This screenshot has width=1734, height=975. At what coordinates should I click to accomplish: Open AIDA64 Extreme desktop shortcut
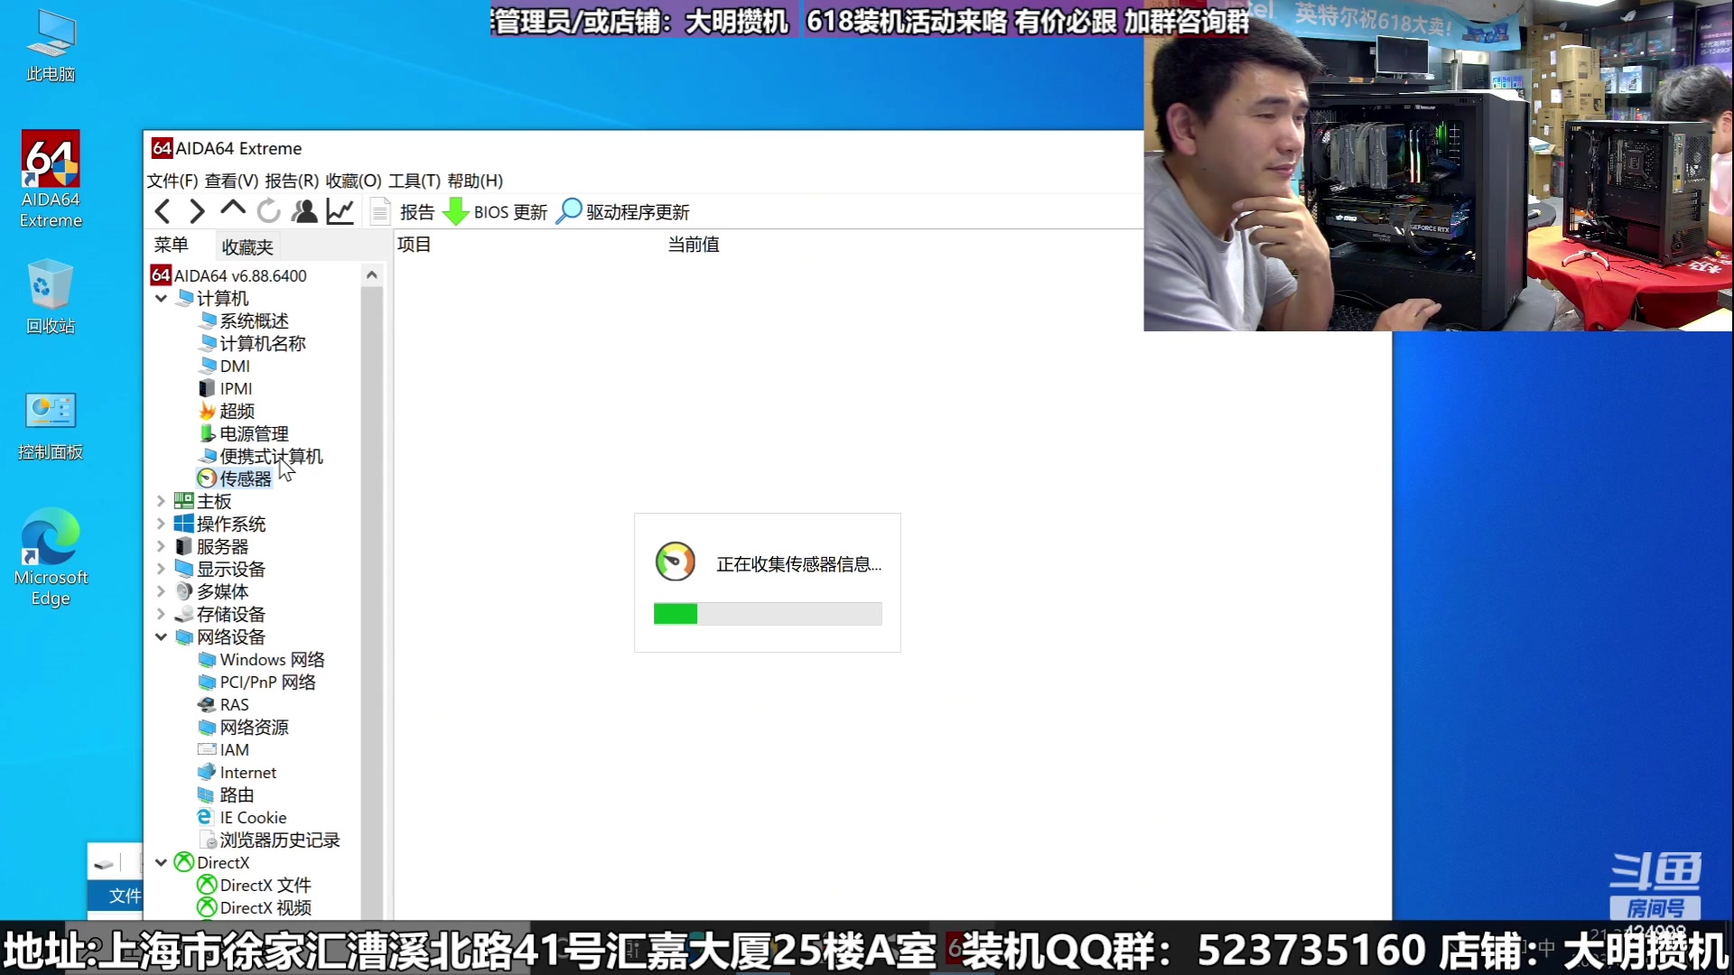51,179
